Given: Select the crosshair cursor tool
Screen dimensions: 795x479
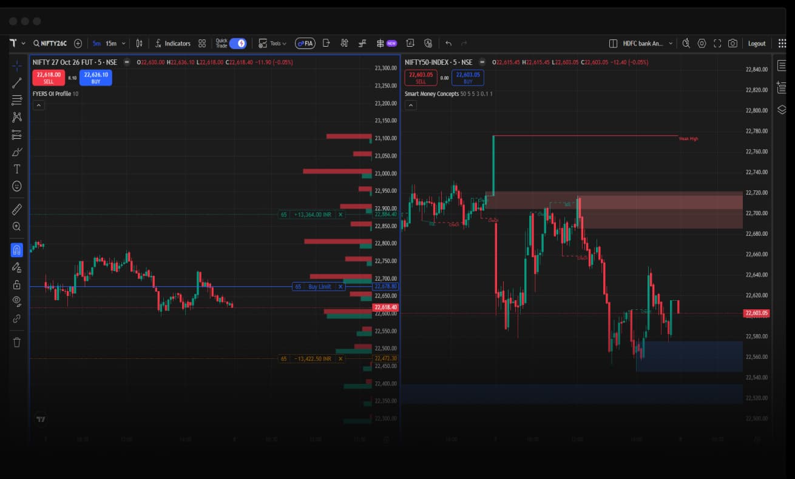Looking at the screenshot, I should click(17, 65).
